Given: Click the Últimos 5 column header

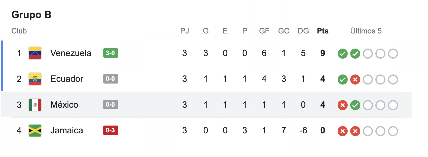Looking at the screenshot, I should click(x=366, y=31).
